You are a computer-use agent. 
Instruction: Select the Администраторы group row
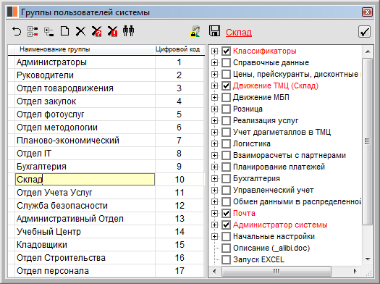(x=85, y=62)
